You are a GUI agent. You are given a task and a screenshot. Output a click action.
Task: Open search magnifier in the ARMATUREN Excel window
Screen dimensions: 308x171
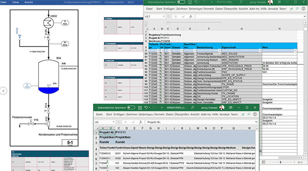pyautogui.click(x=192, y=108)
